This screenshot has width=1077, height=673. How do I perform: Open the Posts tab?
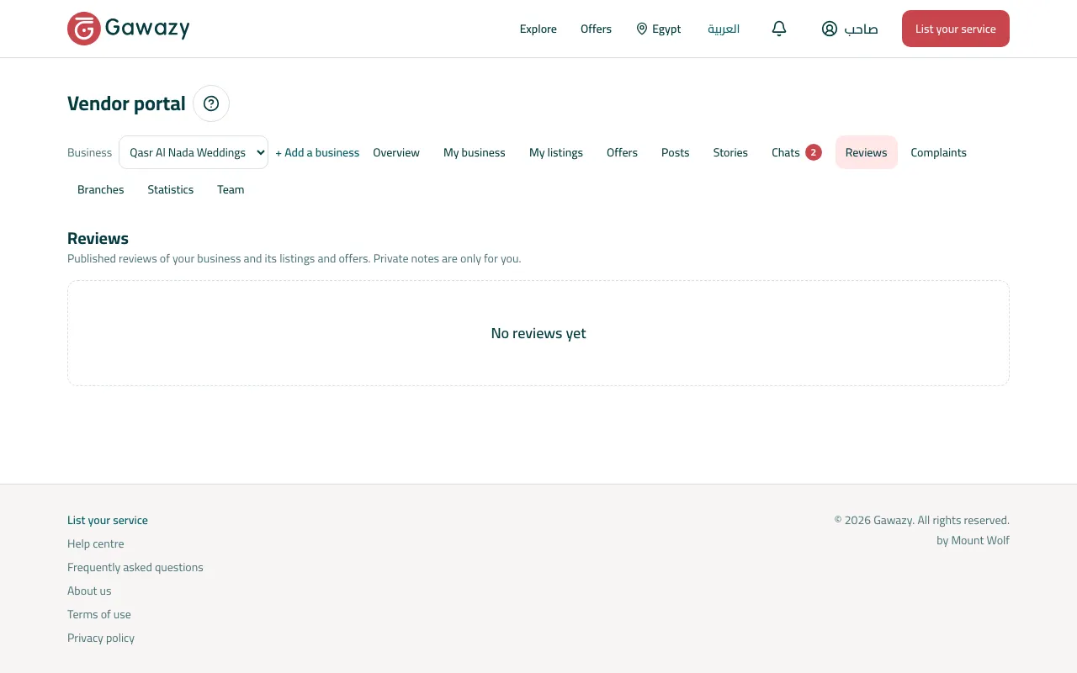tap(676, 152)
